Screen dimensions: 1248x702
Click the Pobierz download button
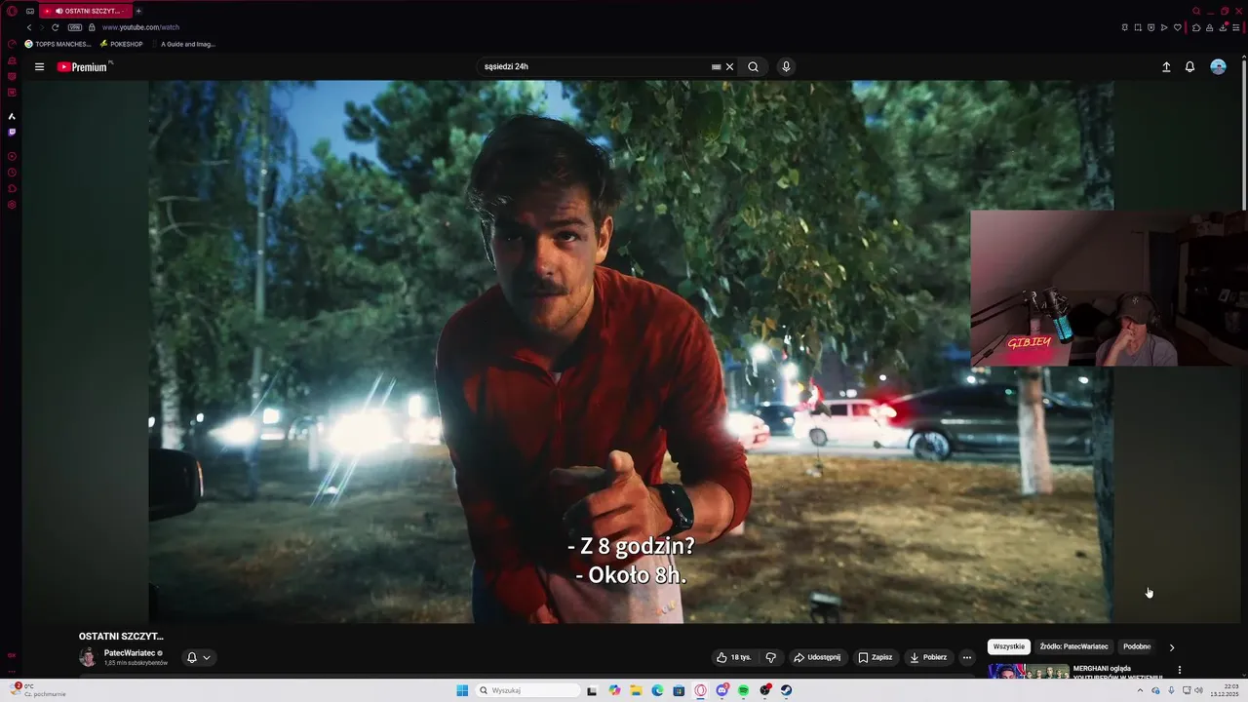click(x=928, y=657)
